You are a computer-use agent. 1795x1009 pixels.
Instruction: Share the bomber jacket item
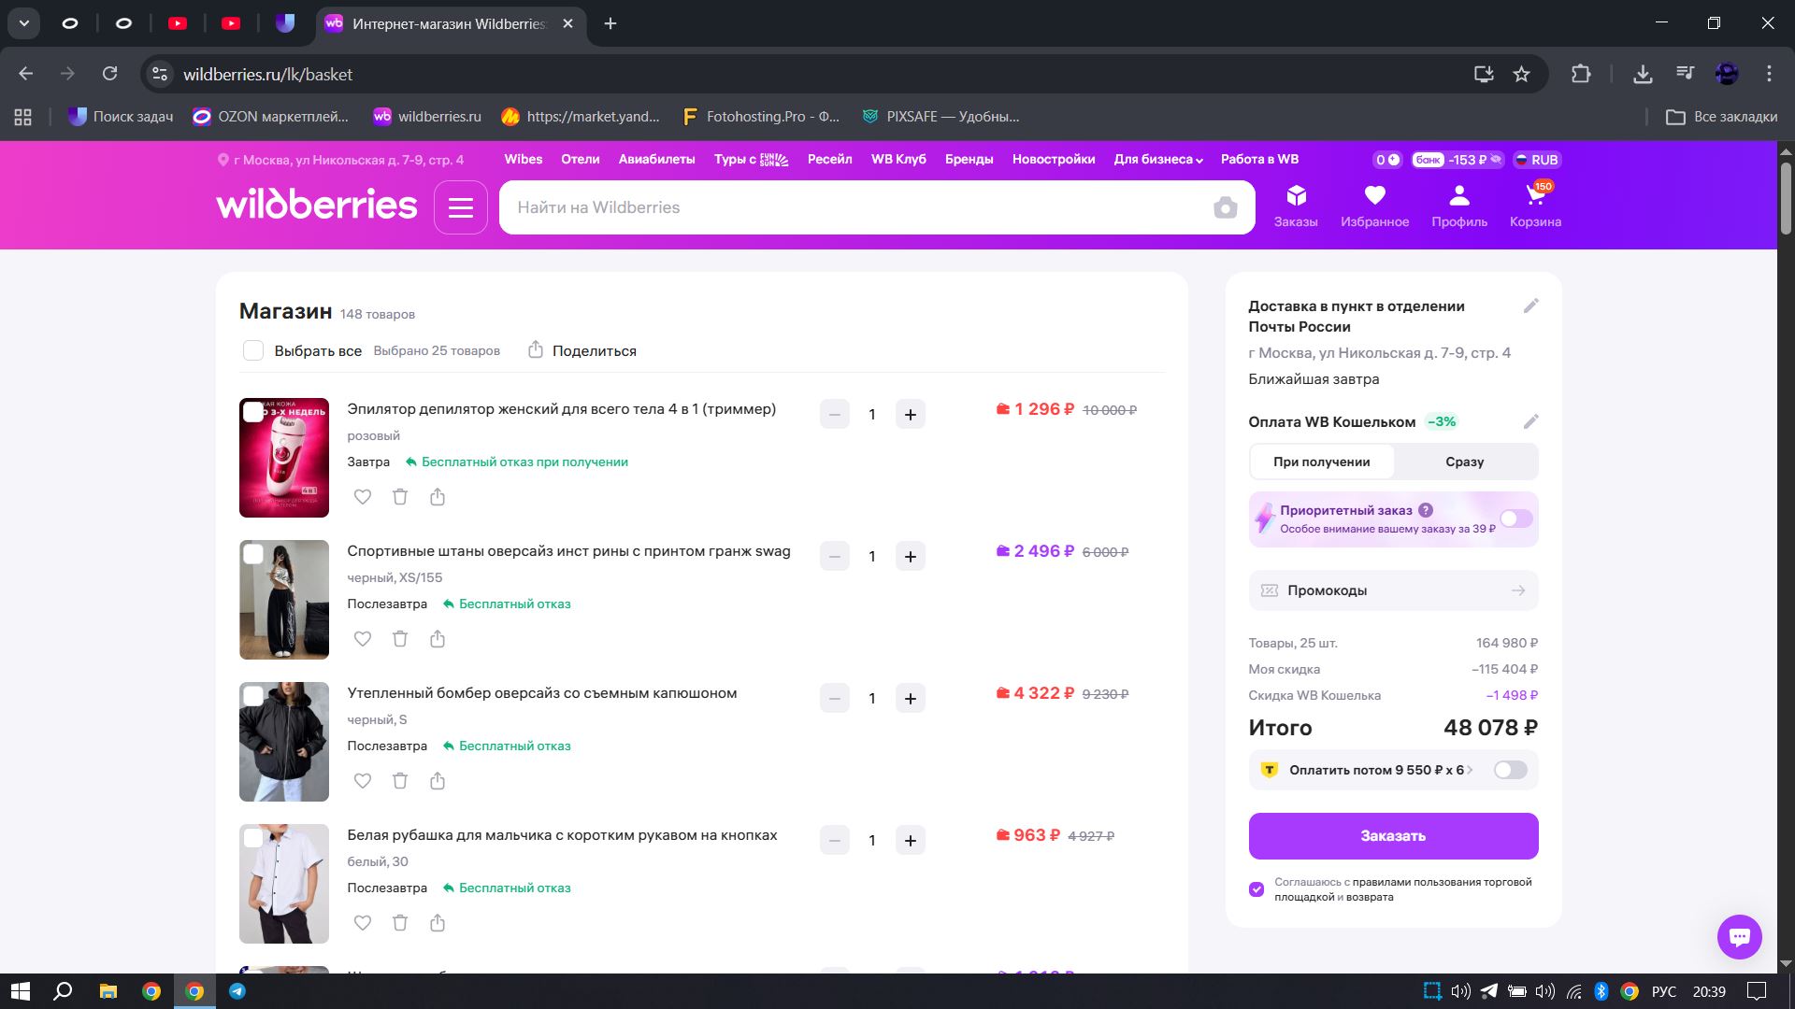pyautogui.click(x=438, y=781)
